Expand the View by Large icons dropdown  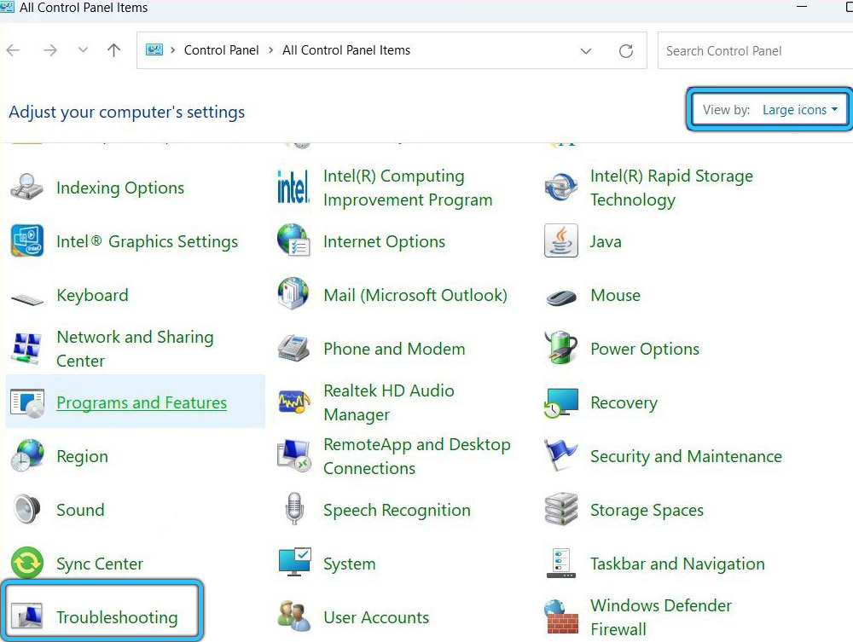799,110
